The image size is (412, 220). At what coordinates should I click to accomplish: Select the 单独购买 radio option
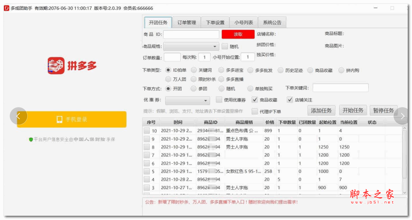pos(250,89)
